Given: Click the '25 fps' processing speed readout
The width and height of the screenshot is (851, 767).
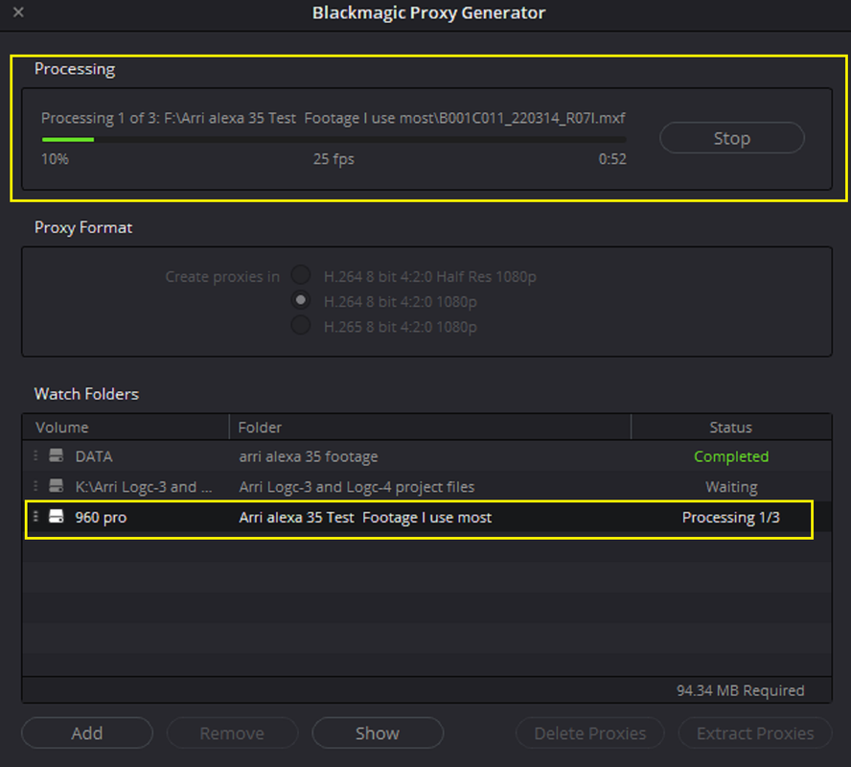Looking at the screenshot, I should click(333, 159).
